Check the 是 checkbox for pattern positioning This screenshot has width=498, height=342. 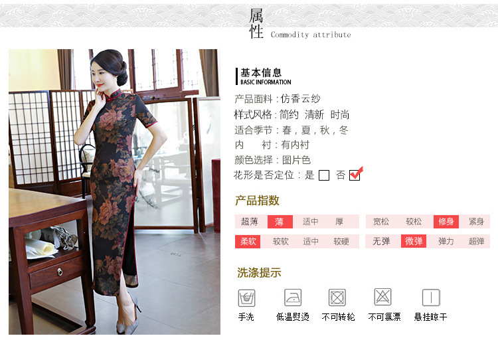coord(323,175)
